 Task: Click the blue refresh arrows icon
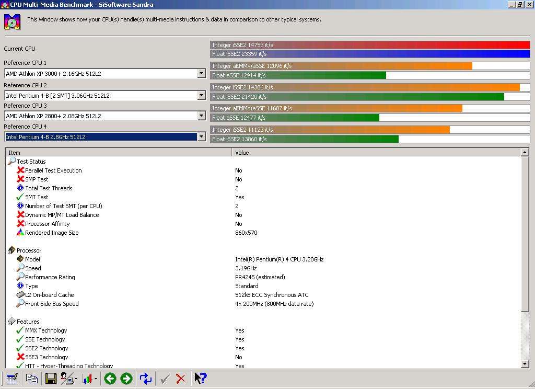(146, 379)
